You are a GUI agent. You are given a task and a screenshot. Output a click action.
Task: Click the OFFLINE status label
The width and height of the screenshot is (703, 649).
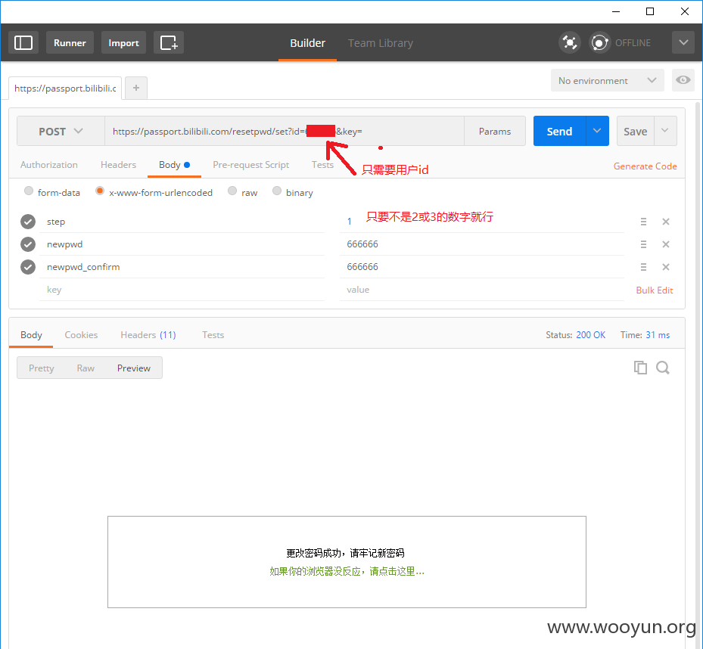tap(633, 42)
